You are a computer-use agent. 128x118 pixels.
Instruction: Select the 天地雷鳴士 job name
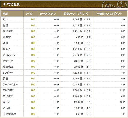coord(9,114)
